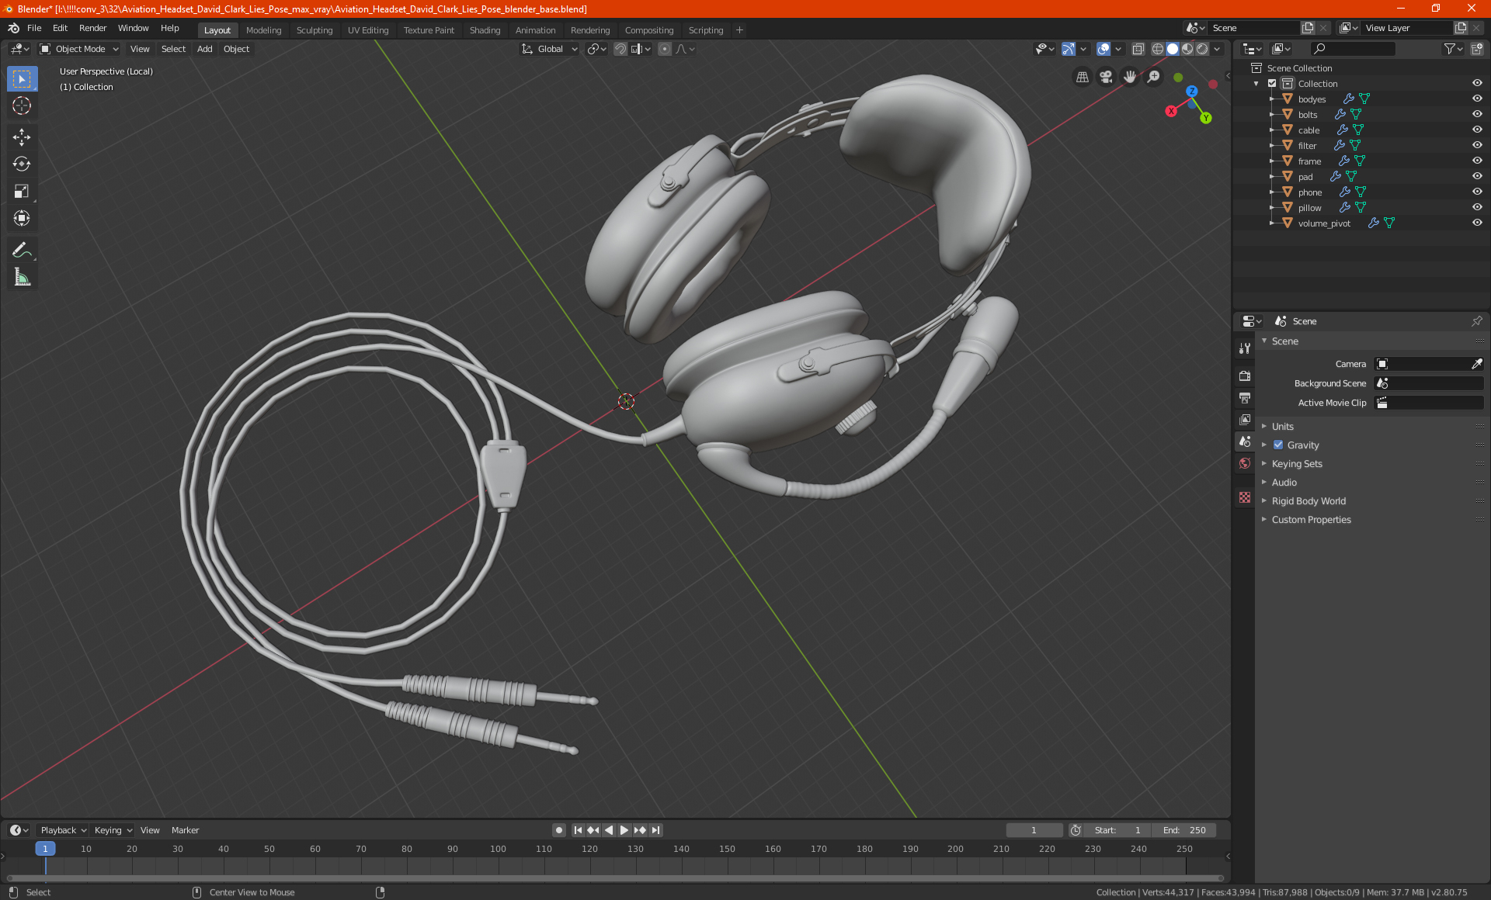The width and height of the screenshot is (1491, 900).
Task: Expand the Rigid Body World panel
Action: [1309, 501]
